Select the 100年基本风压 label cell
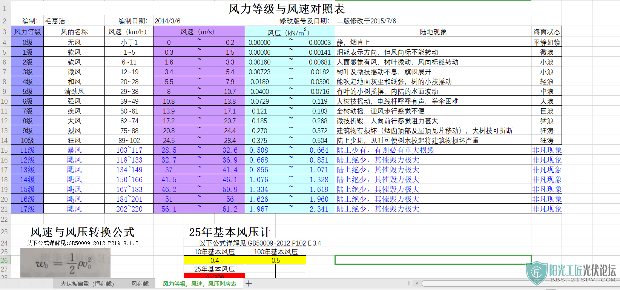The width and height of the screenshot is (620, 290). click(276, 252)
